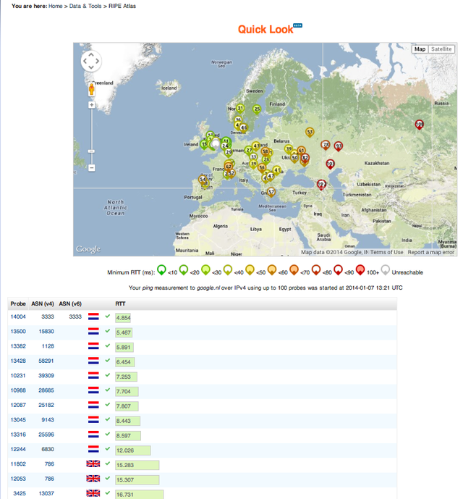Click map marker 31 in Norway
This screenshot has height=499, width=463.
point(240,109)
